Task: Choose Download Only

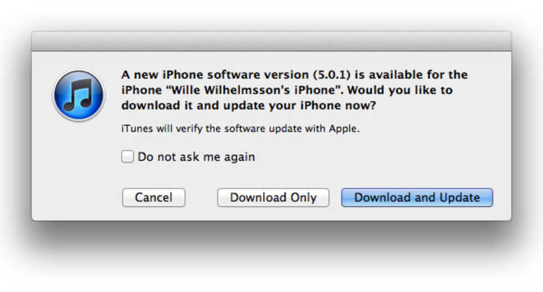Action: (273, 197)
